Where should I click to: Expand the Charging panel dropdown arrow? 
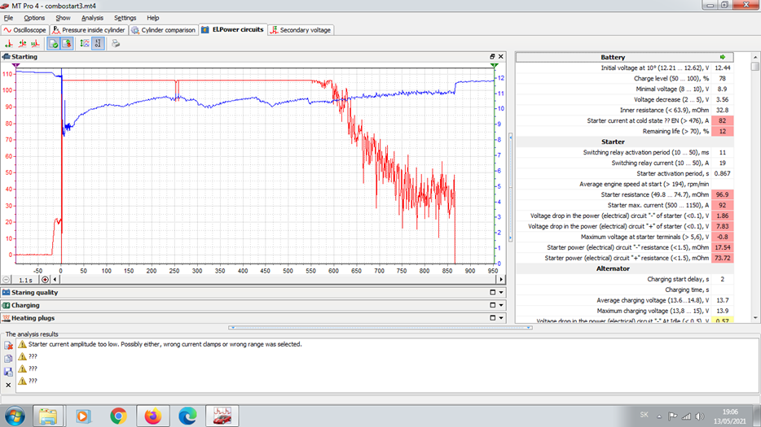coord(502,306)
